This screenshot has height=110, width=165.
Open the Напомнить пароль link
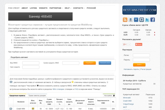(x=131, y=69)
